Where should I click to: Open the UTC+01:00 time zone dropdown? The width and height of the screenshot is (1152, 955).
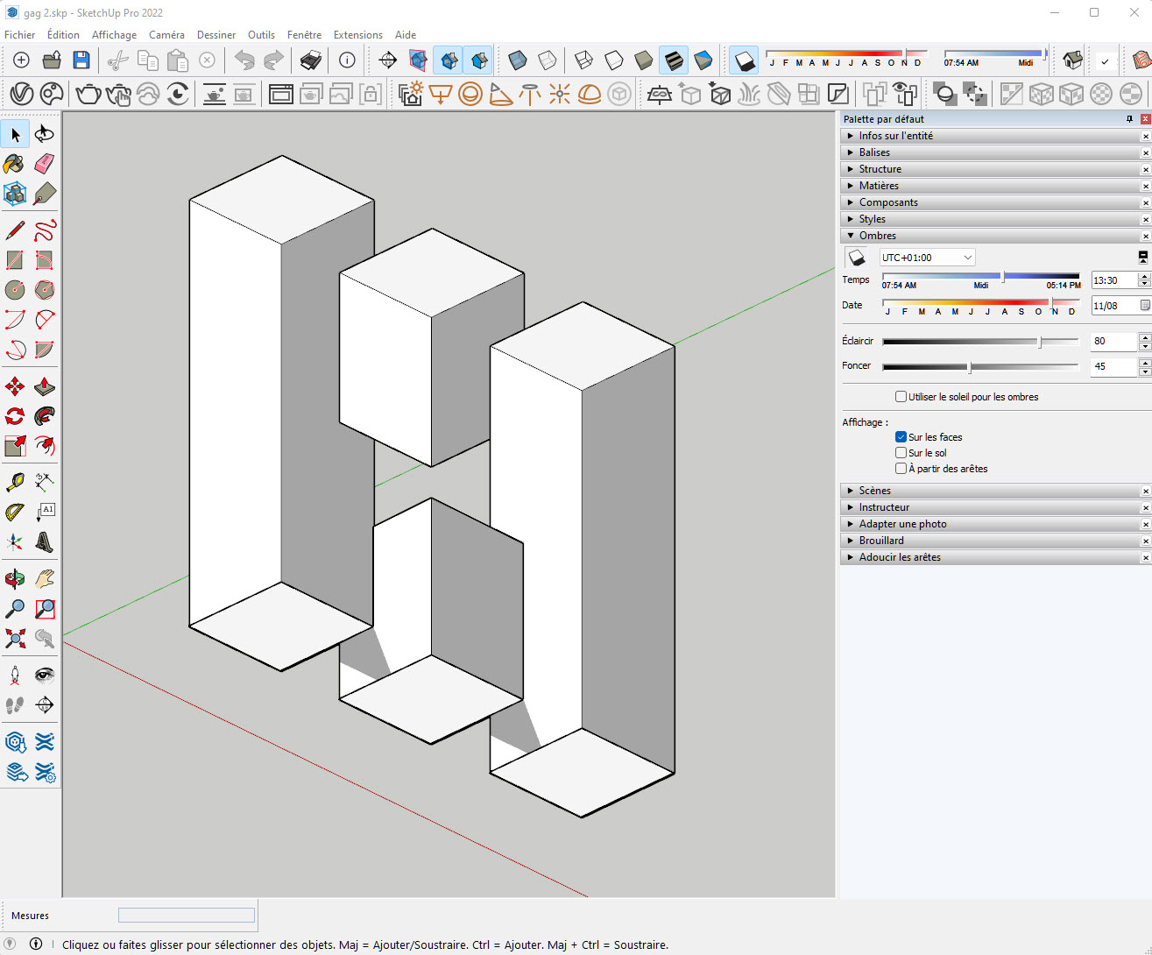tap(927, 258)
